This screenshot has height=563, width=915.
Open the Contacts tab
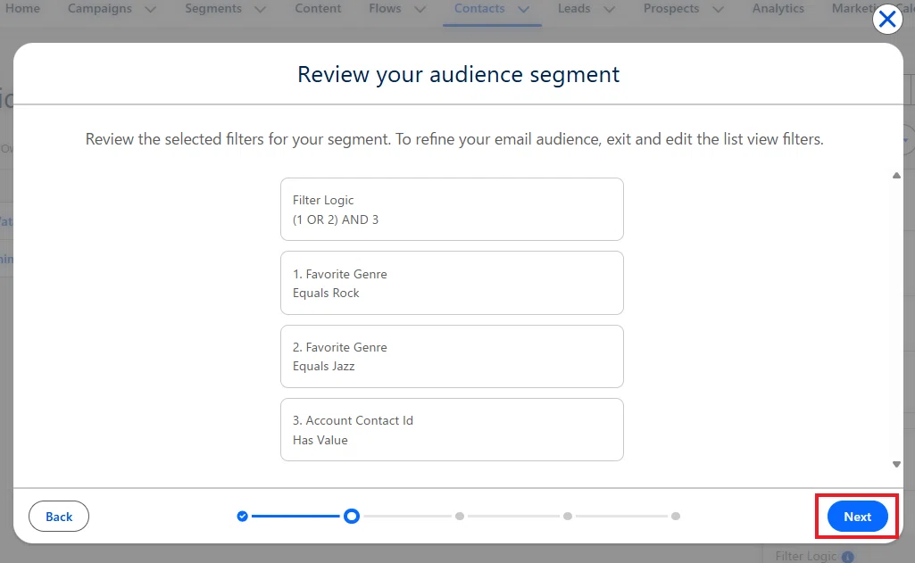(479, 9)
